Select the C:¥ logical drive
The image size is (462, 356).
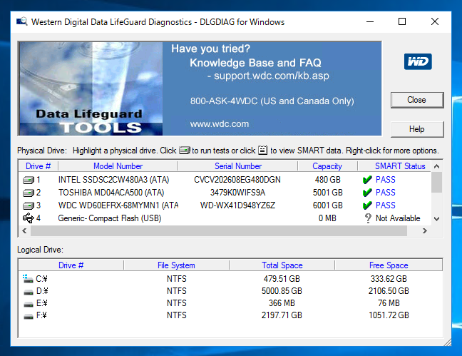coord(41,279)
